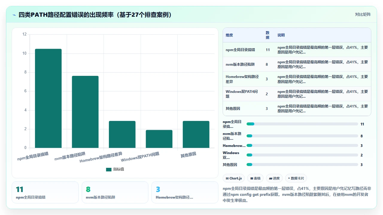Select the Chart.js tag button

click(234, 178)
